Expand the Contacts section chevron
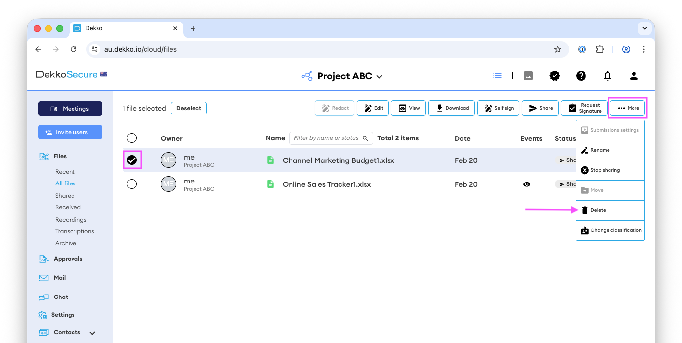Image resolution: width=682 pixels, height=343 pixels. pos(92,333)
